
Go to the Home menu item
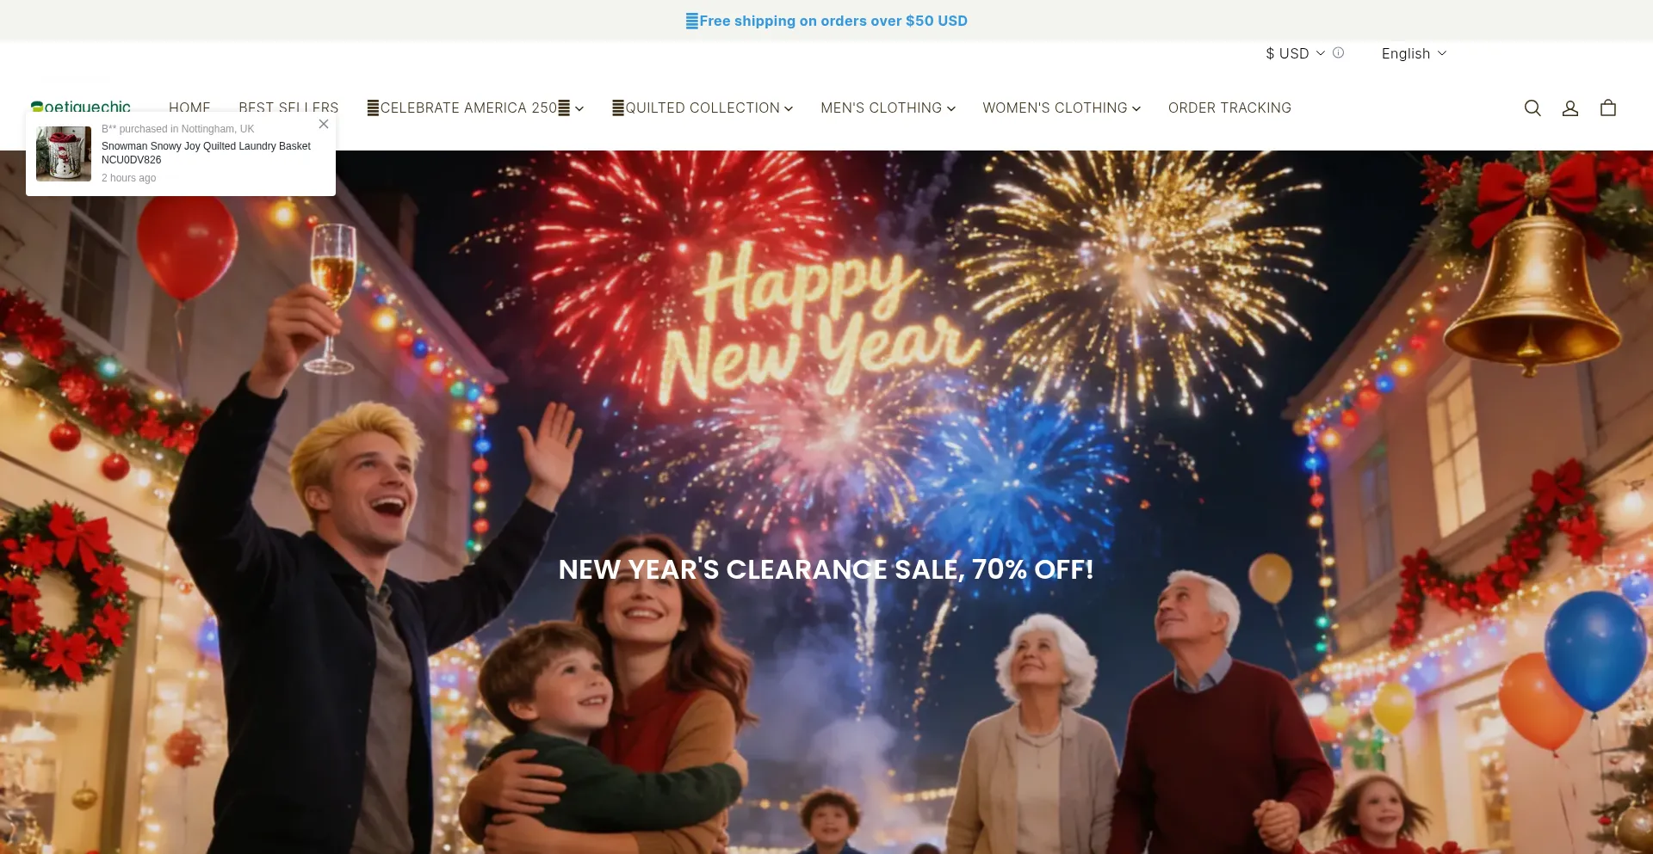[x=189, y=107]
